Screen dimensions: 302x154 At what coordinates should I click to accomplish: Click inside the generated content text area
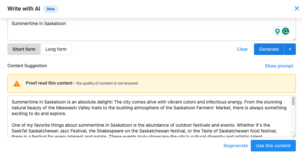pos(149,116)
